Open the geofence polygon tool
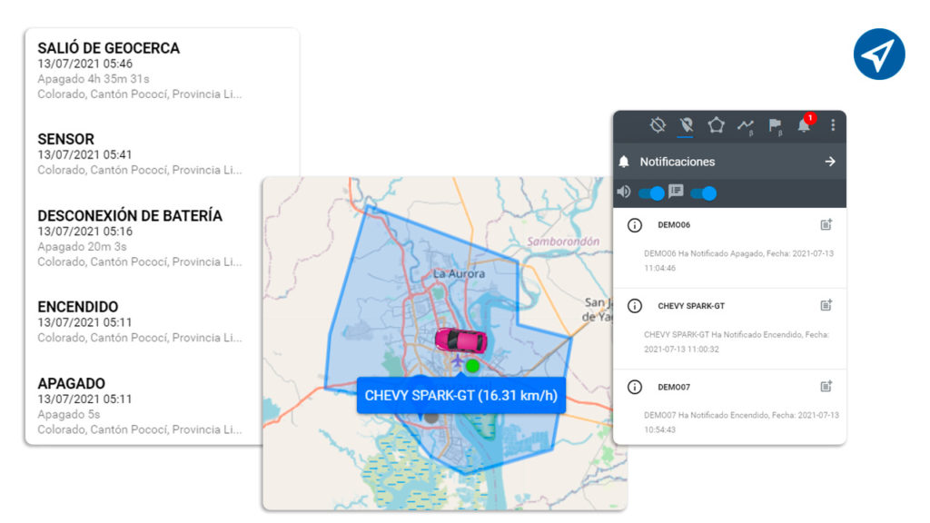This screenshot has height=523, width=930. pos(716,125)
